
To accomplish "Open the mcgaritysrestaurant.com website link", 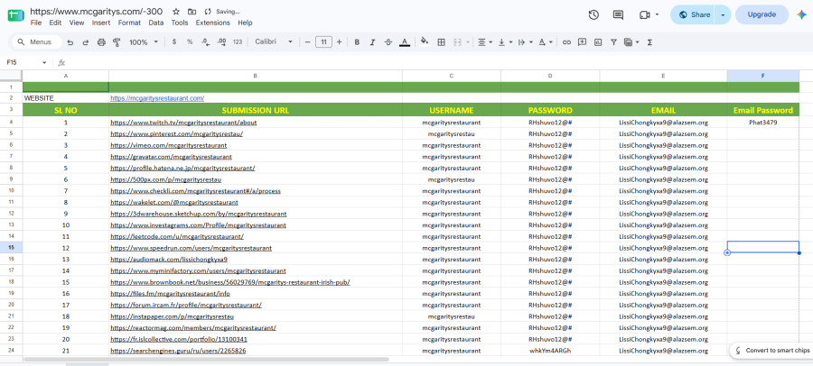I will [157, 98].
